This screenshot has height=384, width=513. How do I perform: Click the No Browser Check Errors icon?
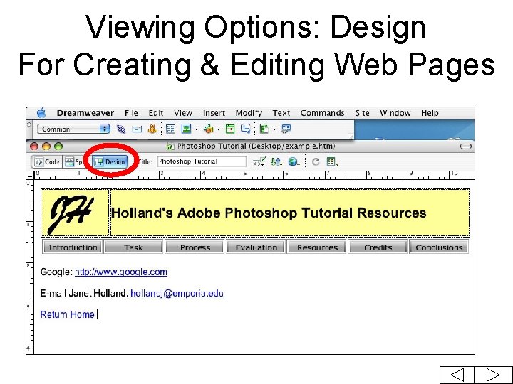(259, 161)
